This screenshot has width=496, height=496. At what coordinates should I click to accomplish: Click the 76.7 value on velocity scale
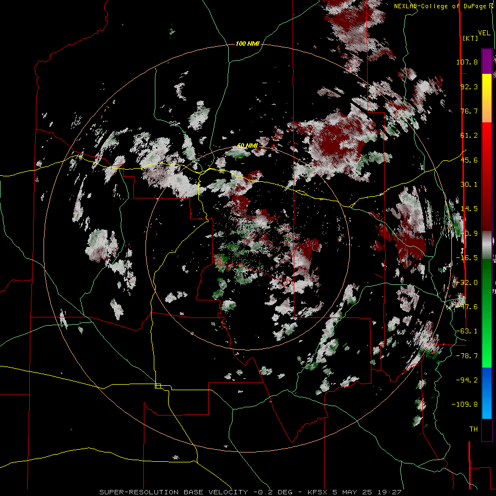click(469, 111)
